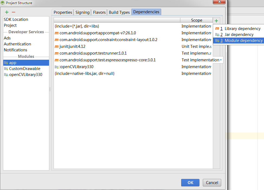Click the module icon beside :openCVLibrary330 dependency
Screen dimensions: 264x190
pos(56,66)
